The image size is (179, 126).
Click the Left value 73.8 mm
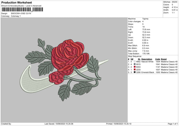pyautogui.click(x=146, y=29)
